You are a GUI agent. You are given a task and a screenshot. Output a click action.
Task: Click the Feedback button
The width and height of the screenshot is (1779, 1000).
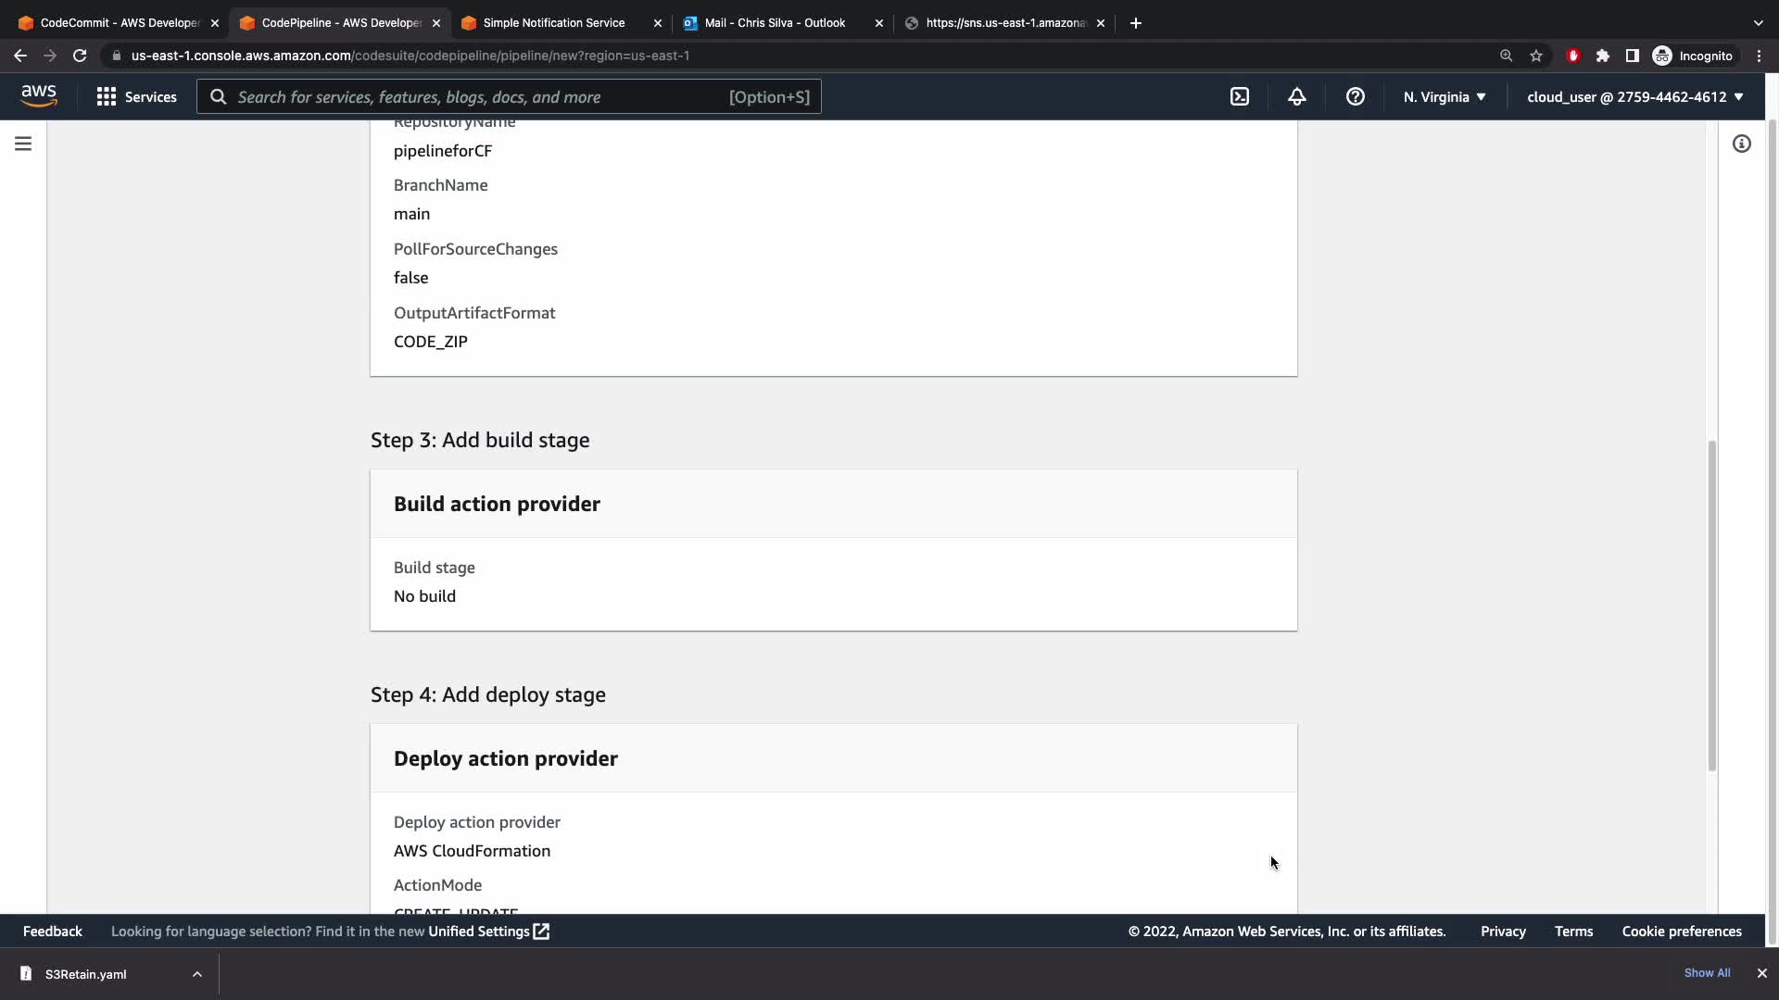tap(52, 931)
